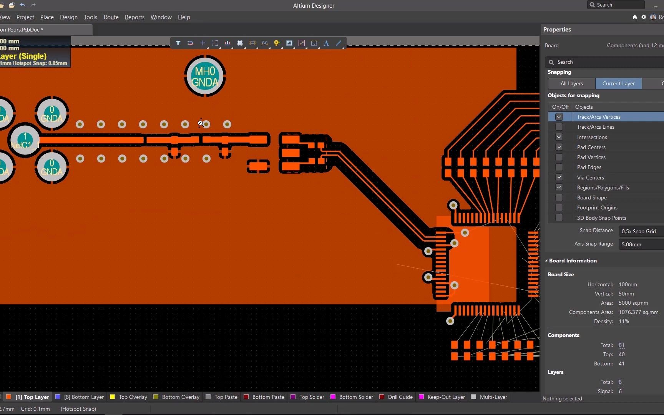Viewport: 664px width, 415px height.
Task: Open the Route menu
Action: (111, 17)
